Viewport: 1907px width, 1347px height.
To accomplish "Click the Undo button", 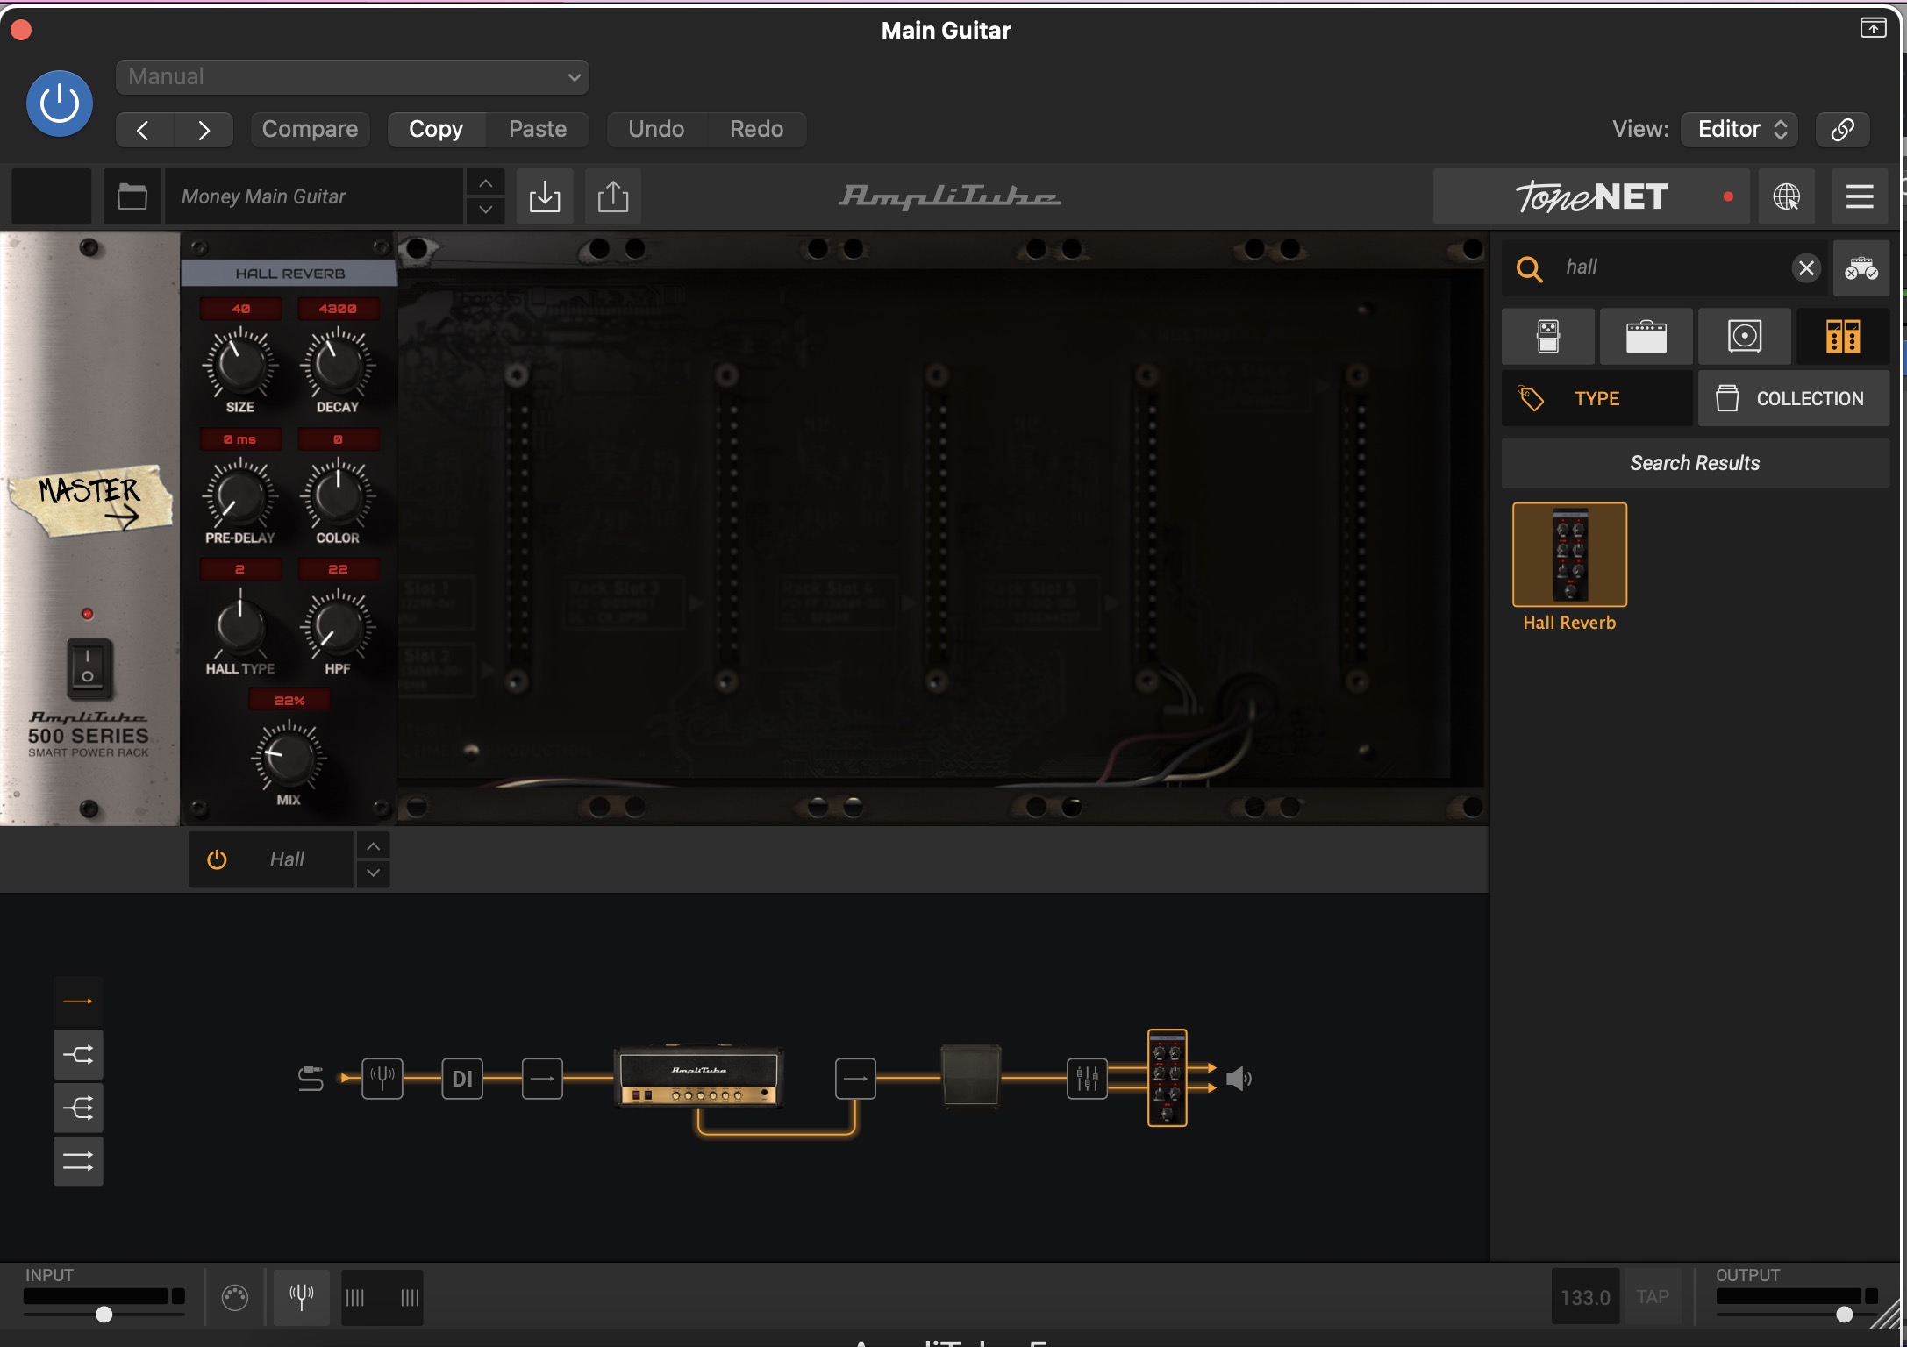I will (x=656, y=129).
